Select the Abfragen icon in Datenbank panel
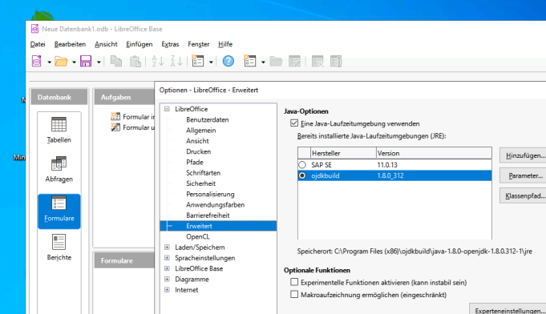546x314 pixels. 59,163
